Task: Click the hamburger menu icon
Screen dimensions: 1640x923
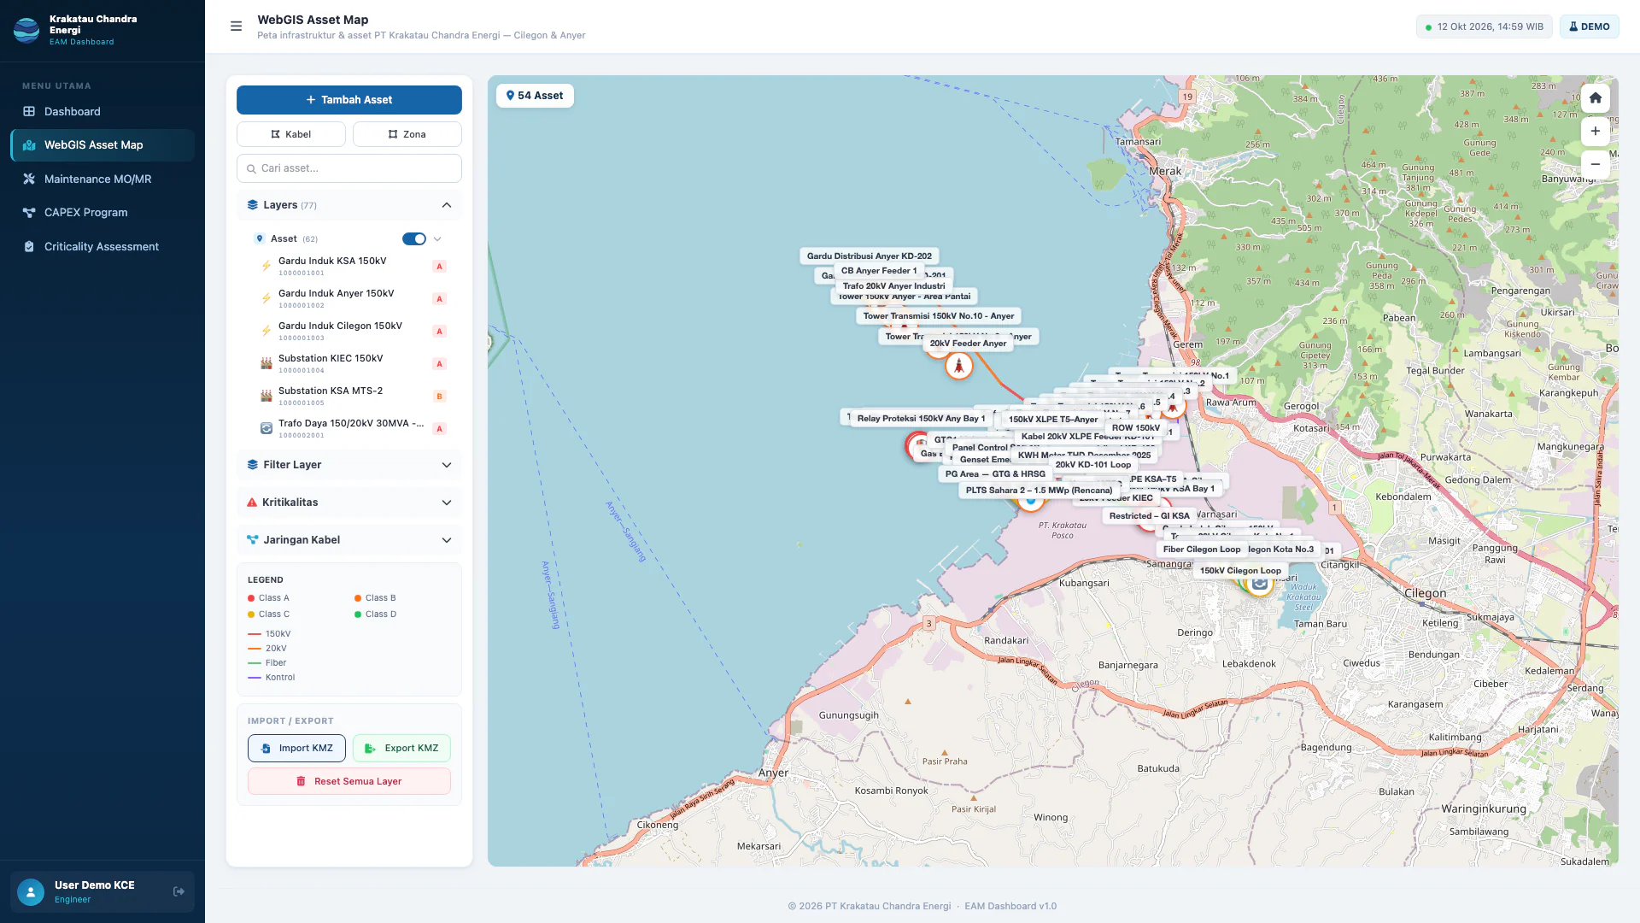Action: point(237,26)
